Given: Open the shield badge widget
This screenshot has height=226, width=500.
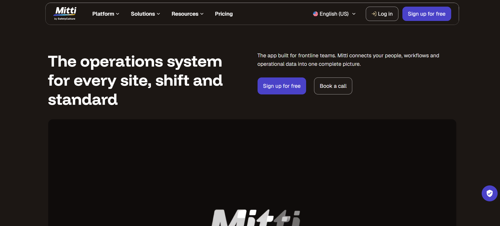Looking at the screenshot, I should [x=489, y=193].
